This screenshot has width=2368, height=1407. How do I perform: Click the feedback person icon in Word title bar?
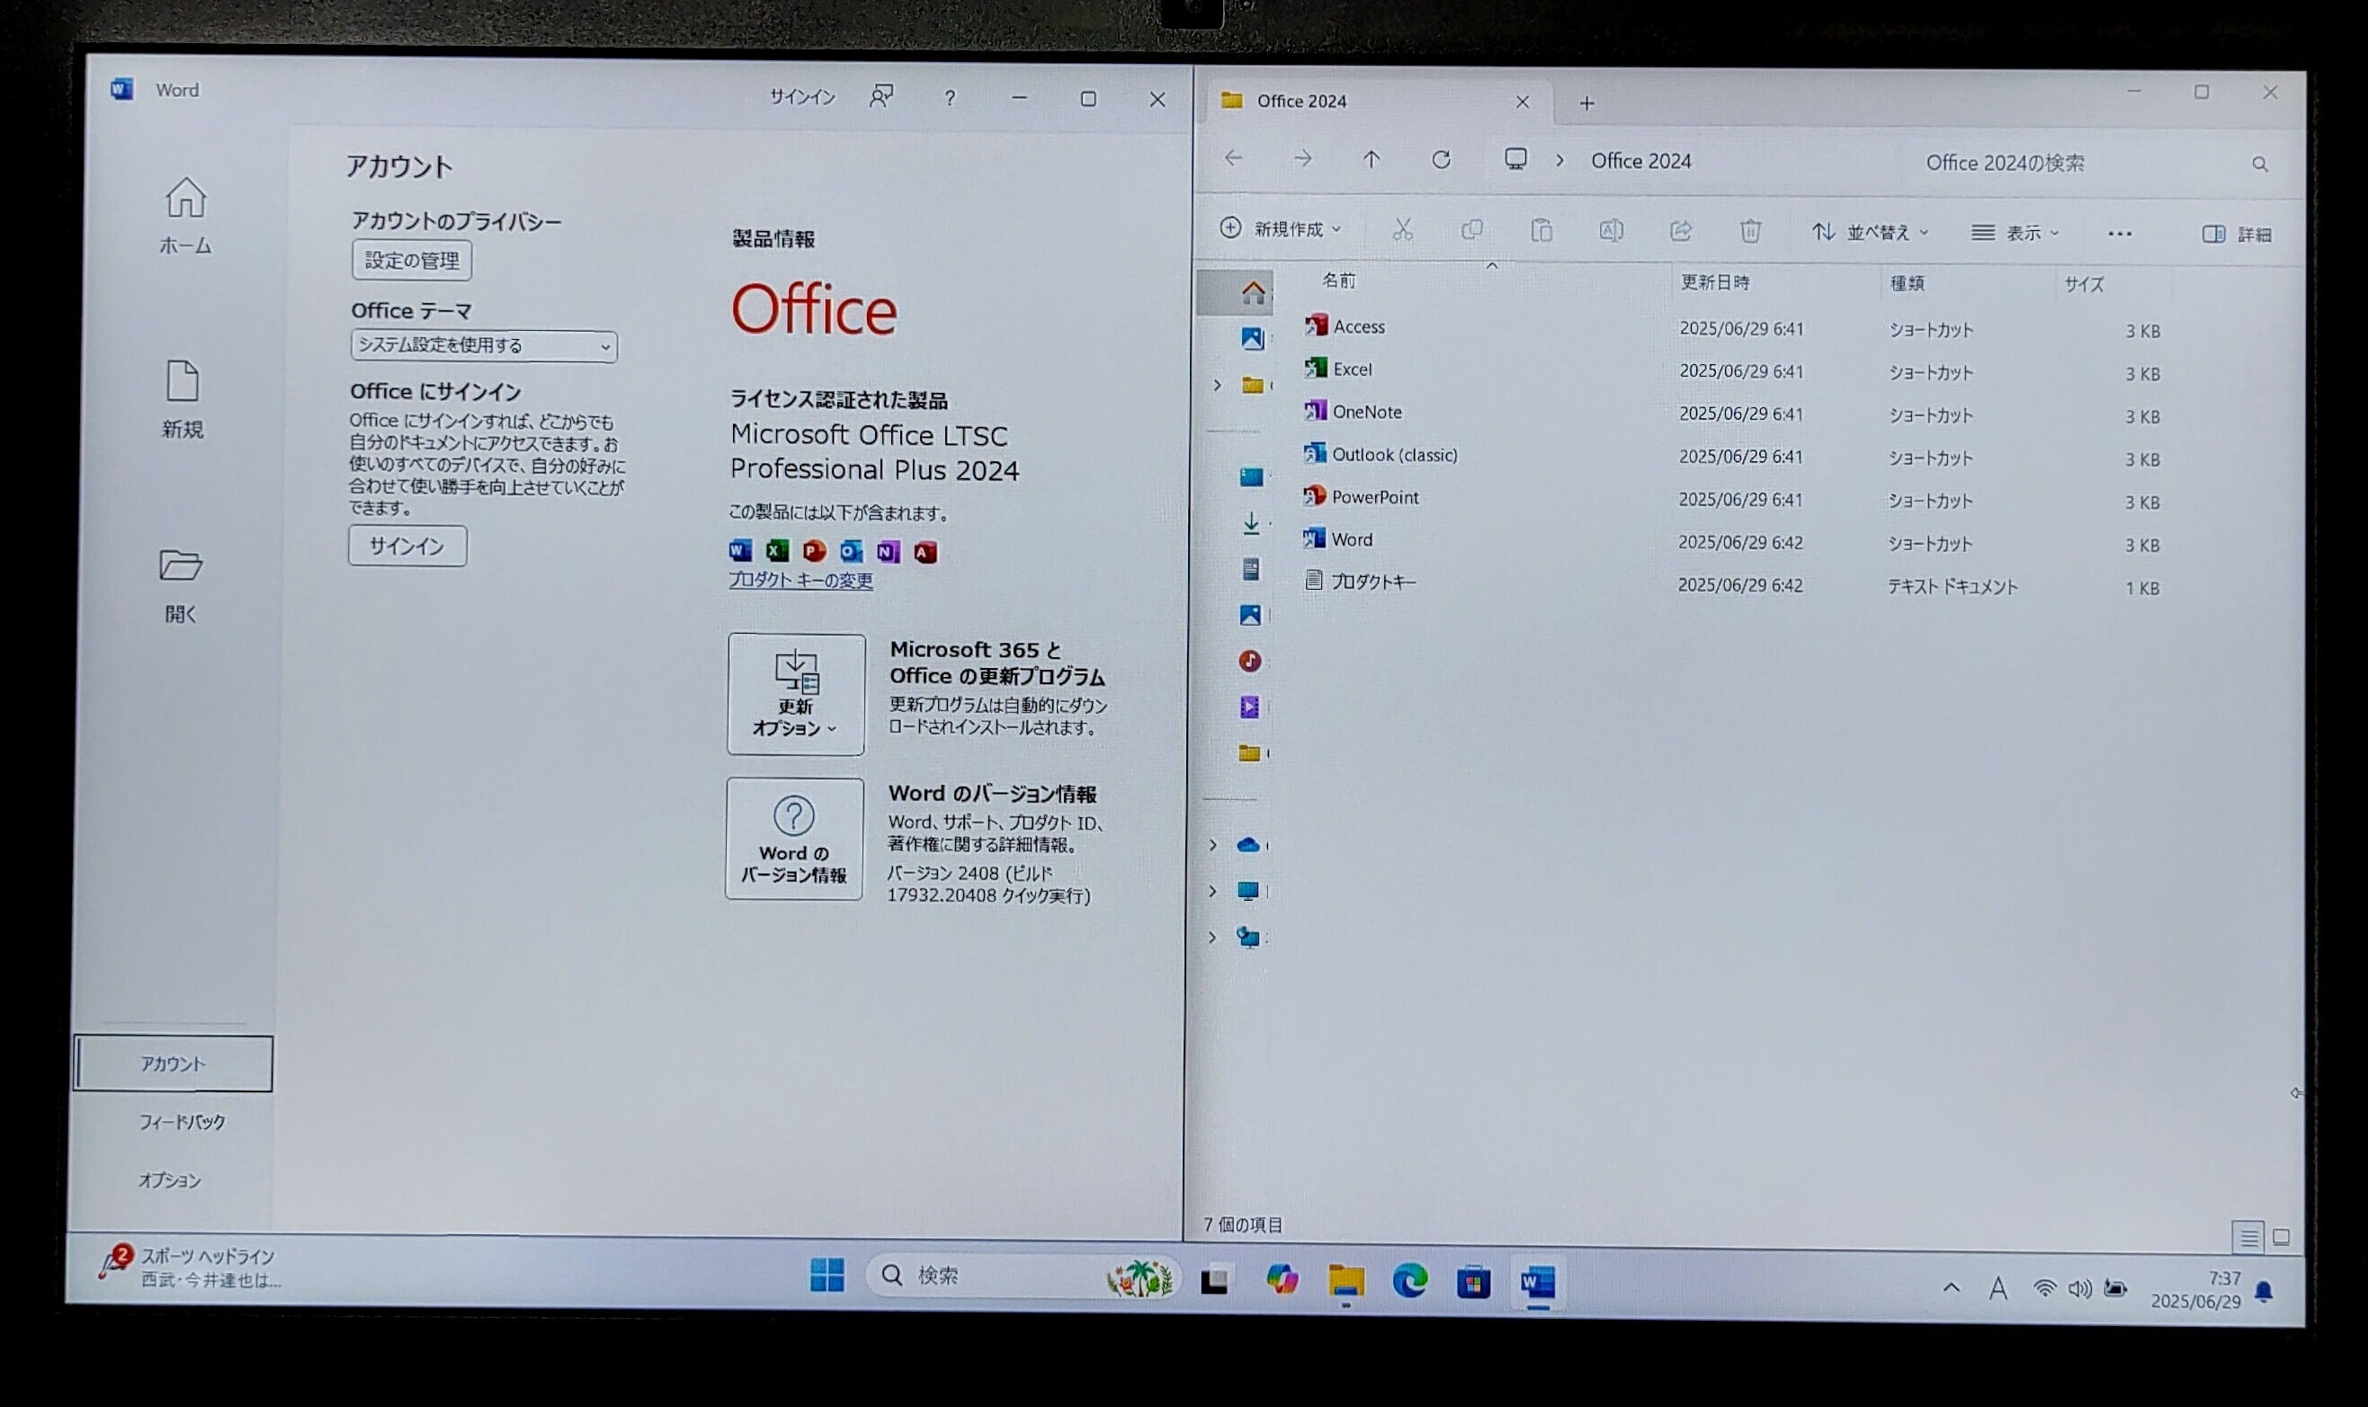(x=881, y=97)
